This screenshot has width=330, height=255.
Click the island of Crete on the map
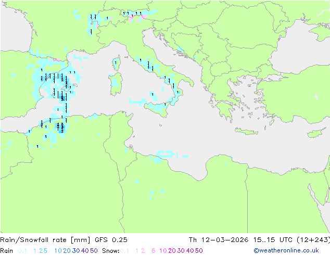coord(246,131)
